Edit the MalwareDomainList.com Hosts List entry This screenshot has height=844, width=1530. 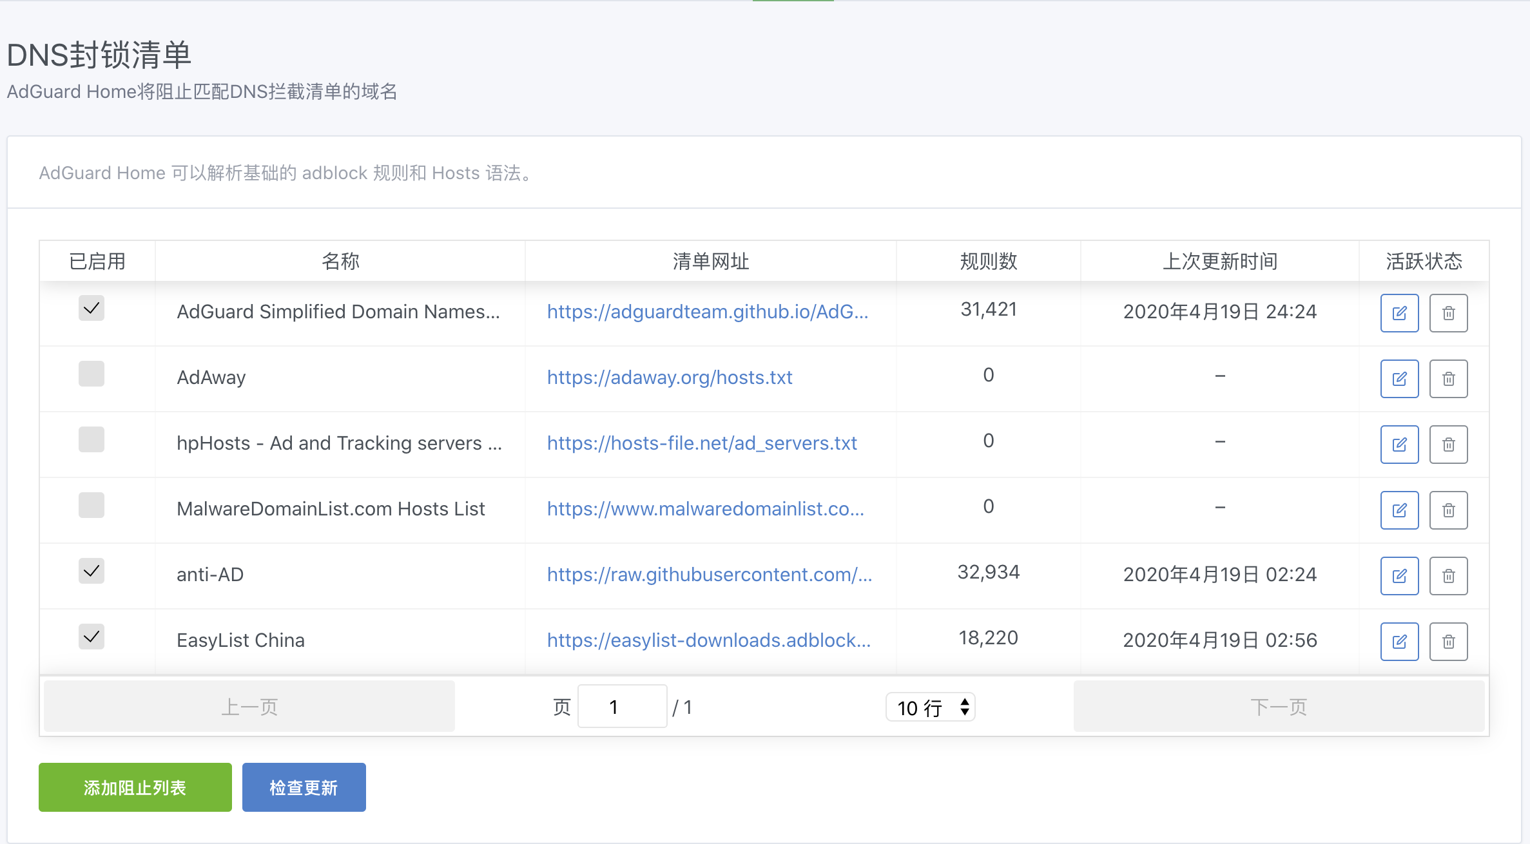[1399, 510]
